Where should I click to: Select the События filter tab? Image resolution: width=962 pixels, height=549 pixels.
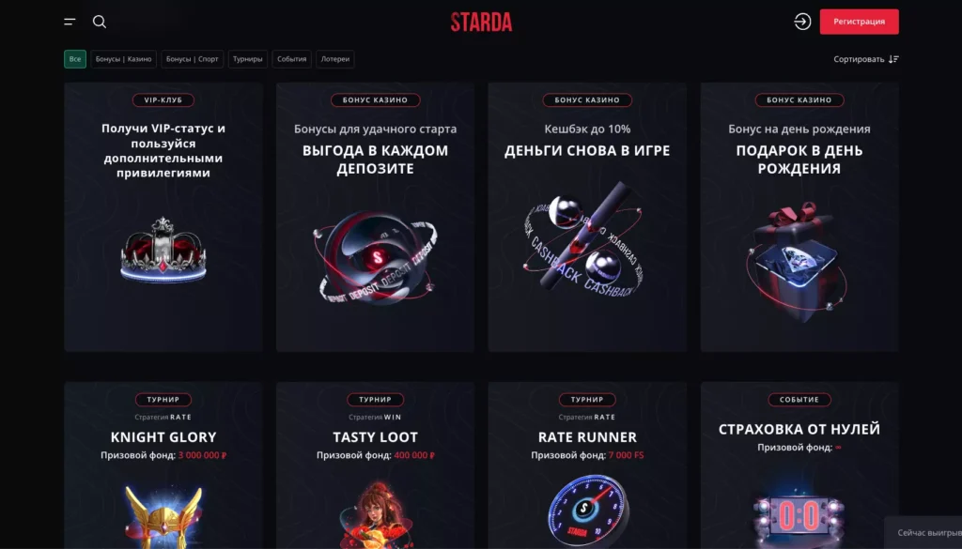click(291, 58)
